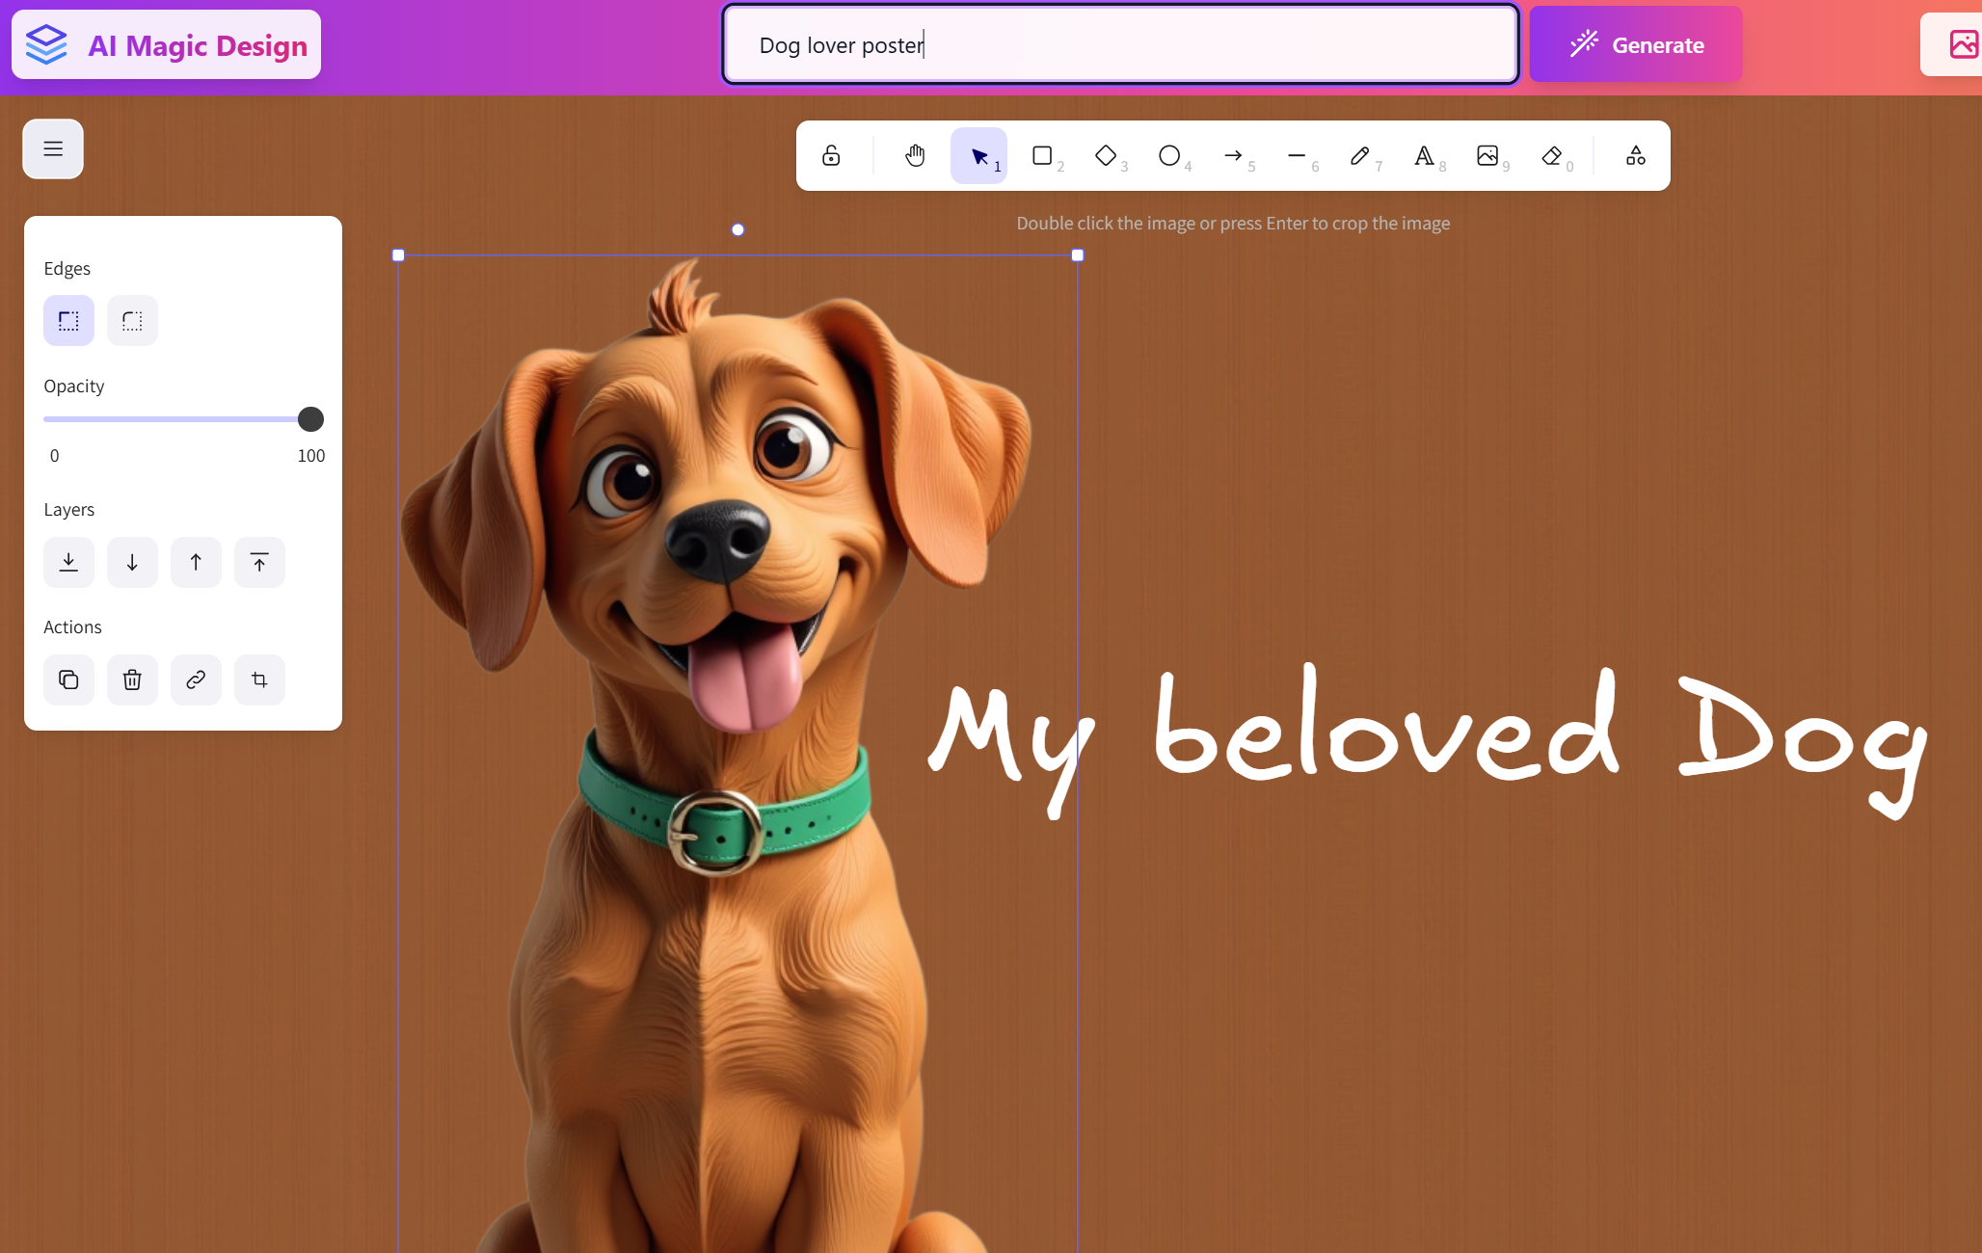Select the Rectangle shape tool
This screenshot has height=1253, width=1982.
click(x=1042, y=156)
